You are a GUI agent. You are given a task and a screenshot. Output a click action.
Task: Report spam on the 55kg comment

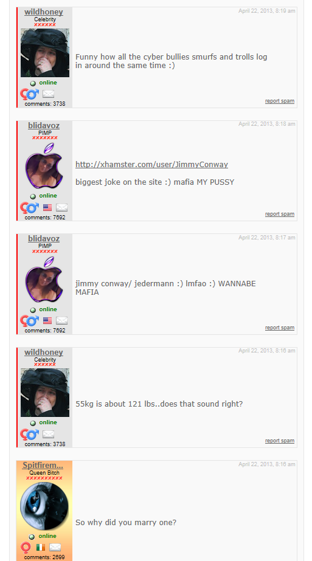280,441
